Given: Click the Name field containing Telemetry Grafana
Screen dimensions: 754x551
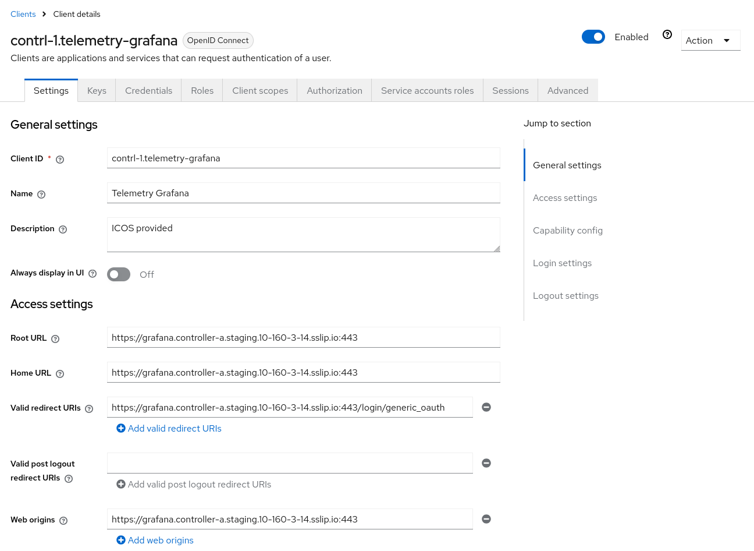Looking at the screenshot, I should click(304, 193).
